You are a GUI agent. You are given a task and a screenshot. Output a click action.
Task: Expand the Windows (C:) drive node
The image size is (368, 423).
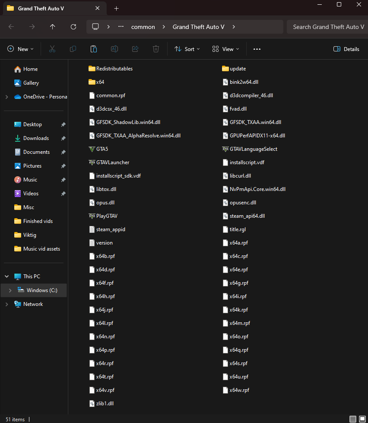point(10,290)
